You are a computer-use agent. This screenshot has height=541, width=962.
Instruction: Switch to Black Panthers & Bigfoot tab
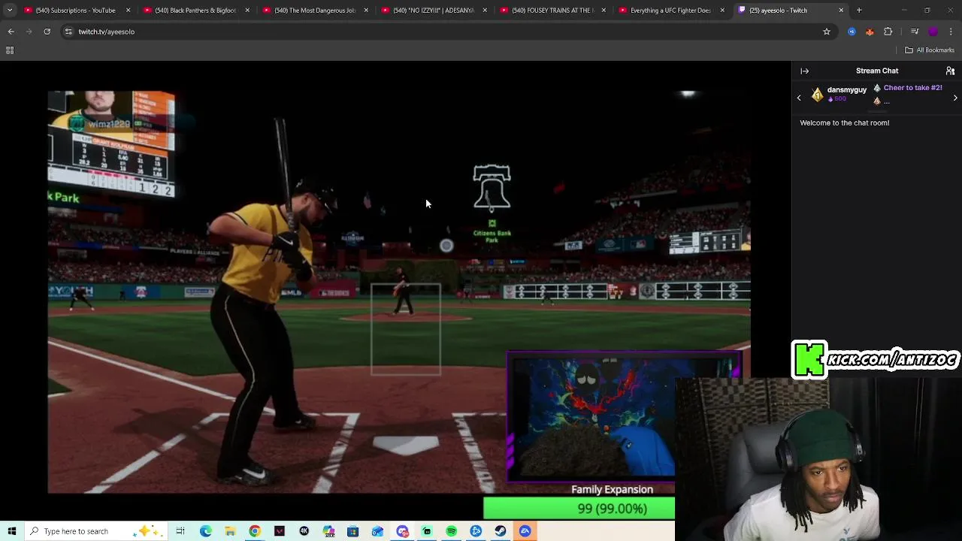click(195, 11)
